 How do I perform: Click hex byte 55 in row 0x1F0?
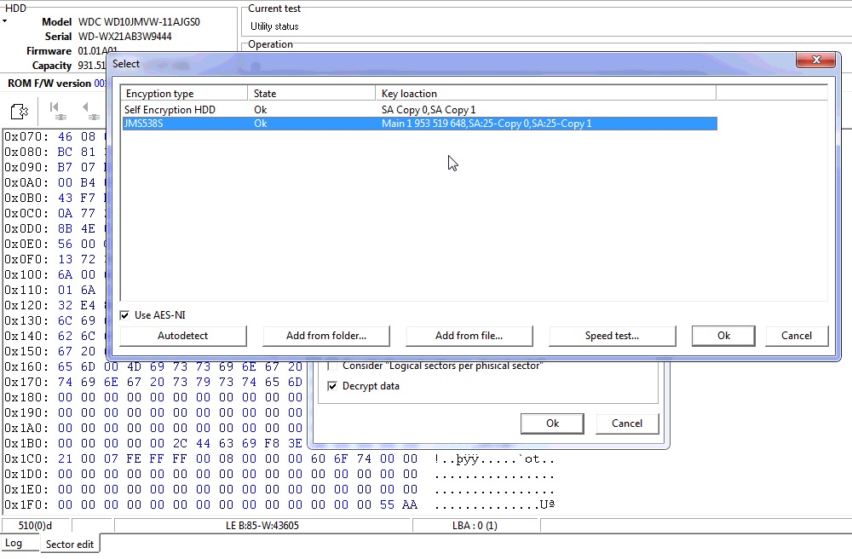pyautogui.click(x=387, y=504)
